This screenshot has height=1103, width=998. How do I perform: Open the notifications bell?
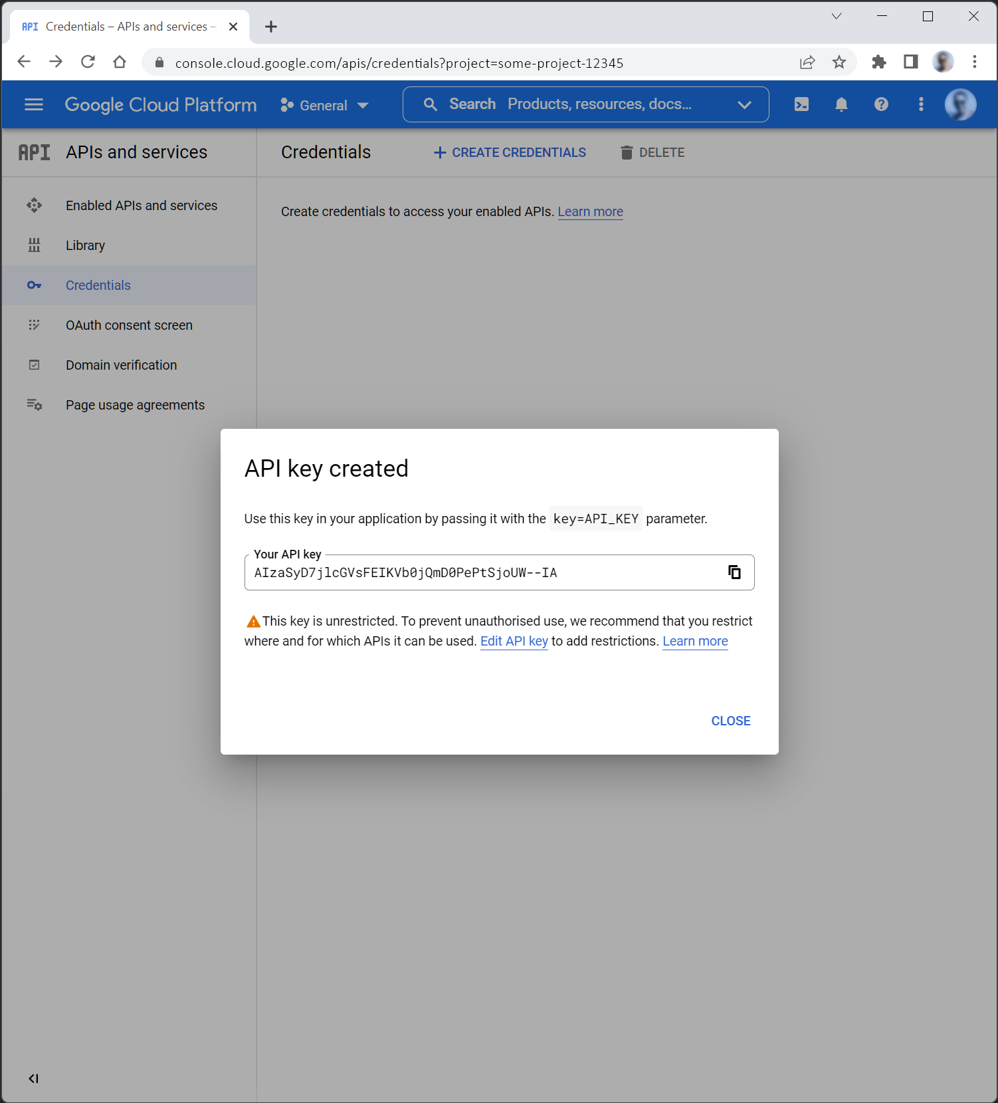pos(841,104)
